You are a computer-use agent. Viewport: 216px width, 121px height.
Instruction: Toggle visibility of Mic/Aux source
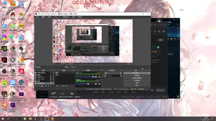tap(51, 77)
